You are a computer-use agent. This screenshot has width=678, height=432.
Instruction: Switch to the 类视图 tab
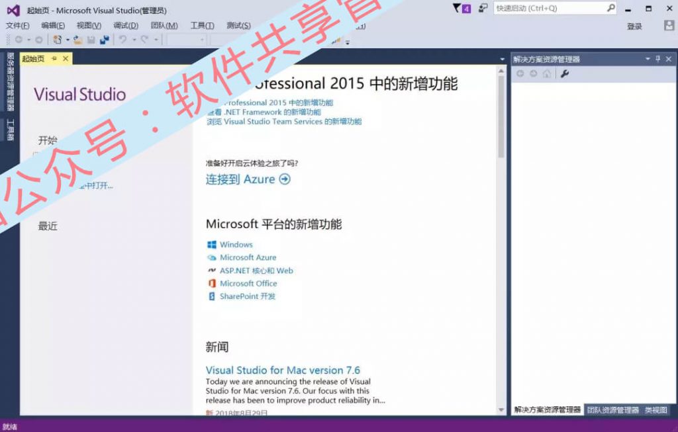coord(655,410)
